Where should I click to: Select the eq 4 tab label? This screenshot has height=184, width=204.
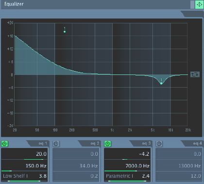point(197,144)
